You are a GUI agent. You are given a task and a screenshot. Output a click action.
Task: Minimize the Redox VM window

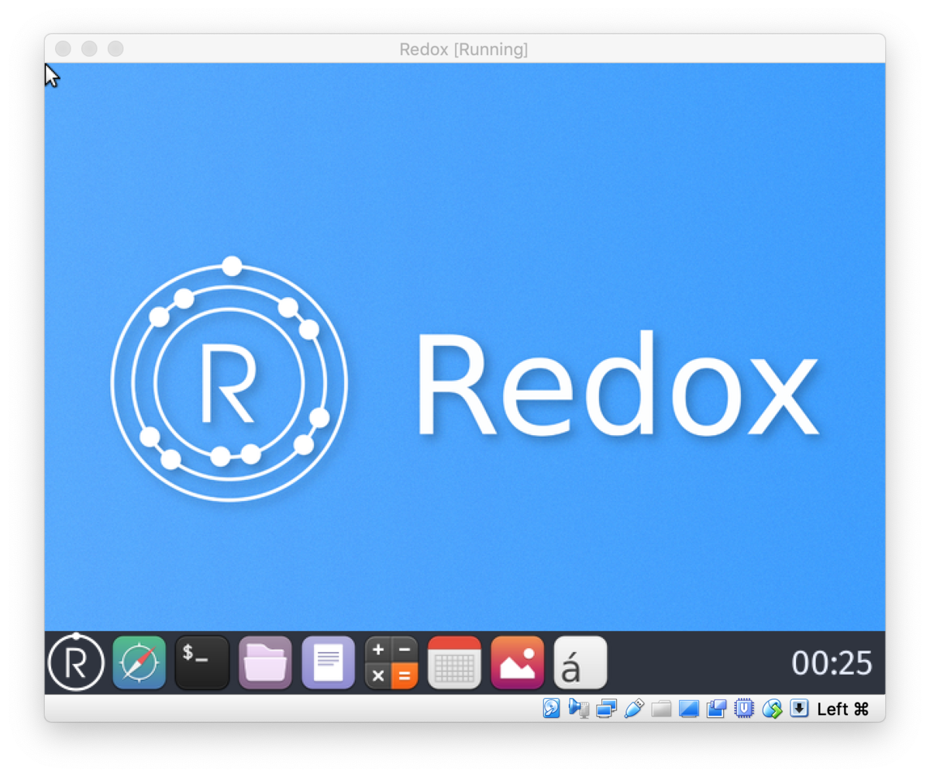tap(89, 49)
